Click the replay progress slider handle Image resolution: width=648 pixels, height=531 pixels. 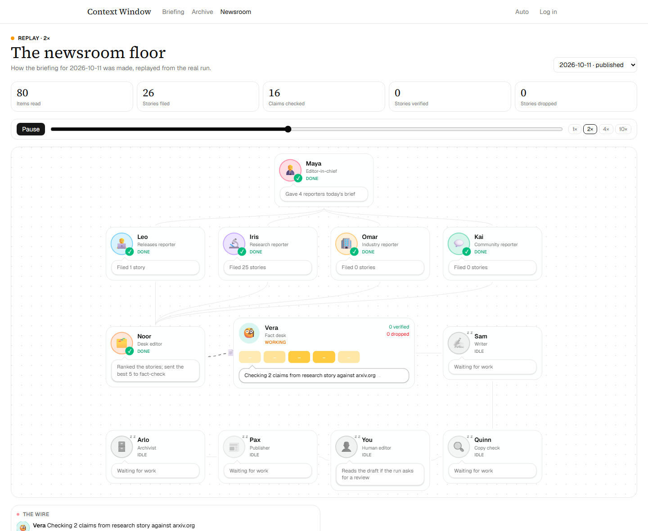288,129
